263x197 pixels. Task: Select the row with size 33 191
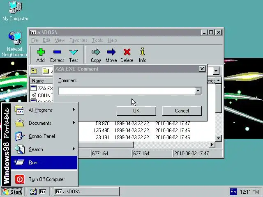point(147,137)
